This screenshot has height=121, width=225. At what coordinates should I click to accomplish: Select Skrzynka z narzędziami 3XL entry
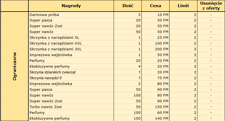pos(55,49)
